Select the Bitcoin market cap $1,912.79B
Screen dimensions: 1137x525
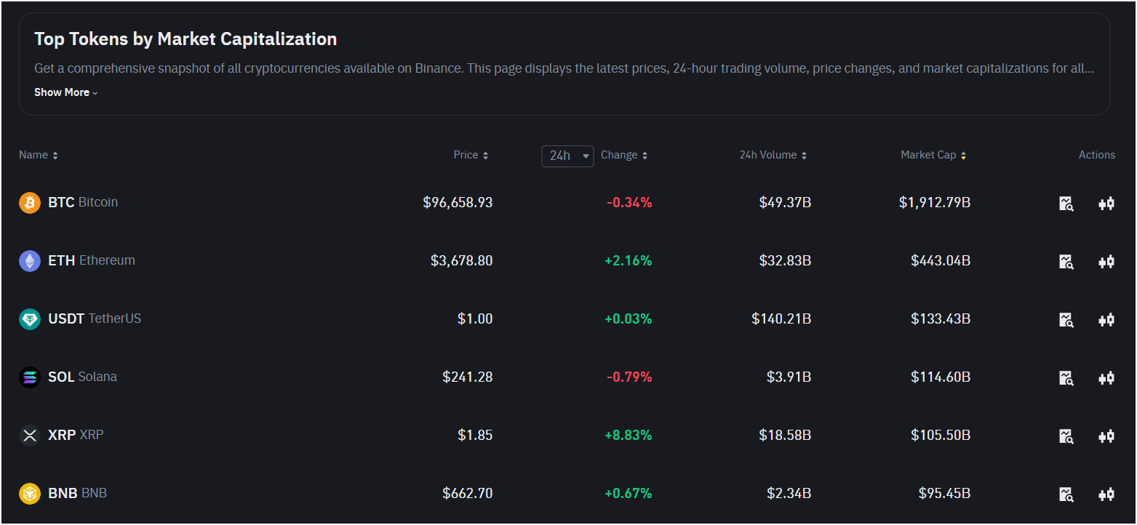[x=935, y=202]
